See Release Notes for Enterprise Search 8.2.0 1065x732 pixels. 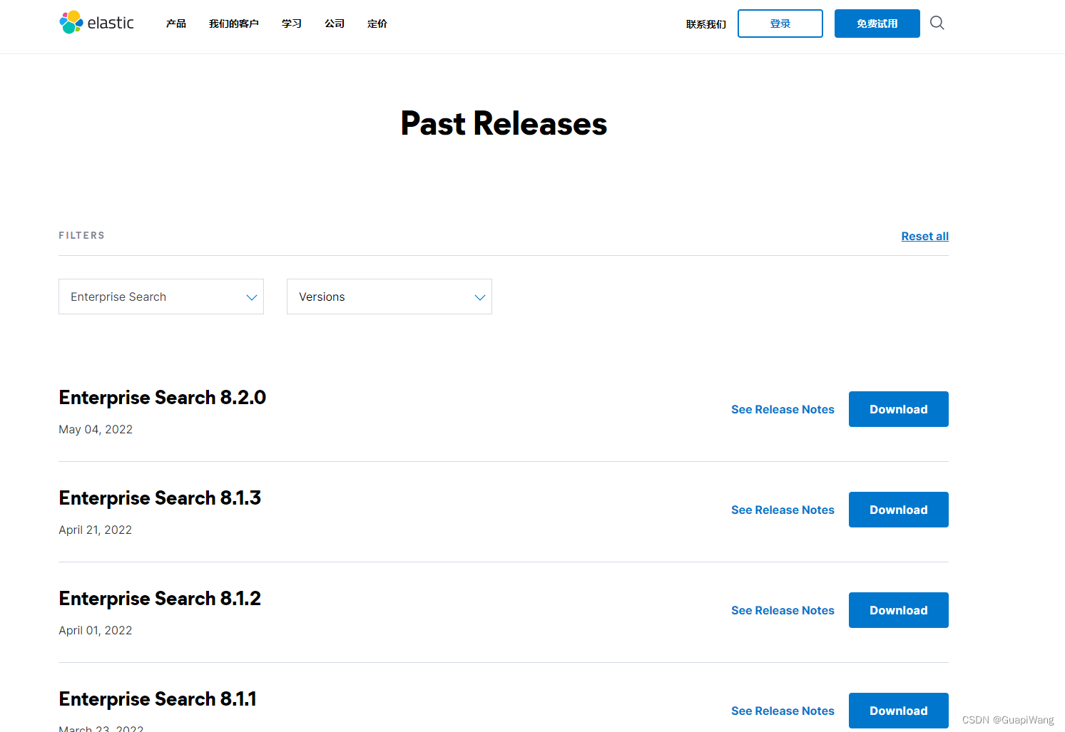783,409
